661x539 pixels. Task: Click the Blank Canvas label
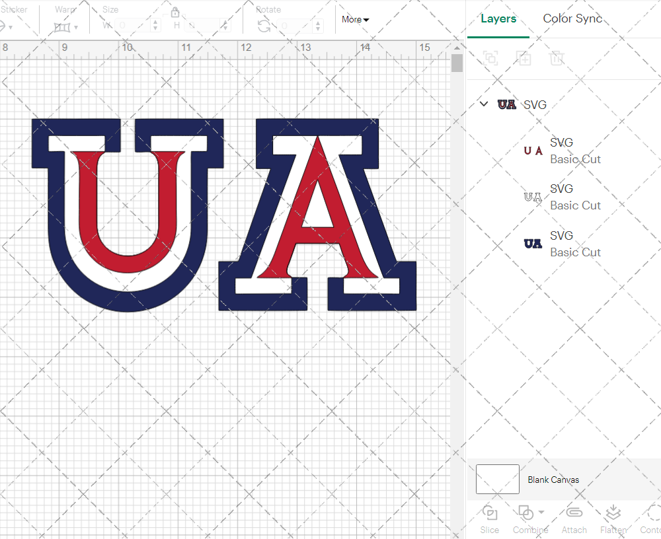pyautogui.click(x=554, y=480)
